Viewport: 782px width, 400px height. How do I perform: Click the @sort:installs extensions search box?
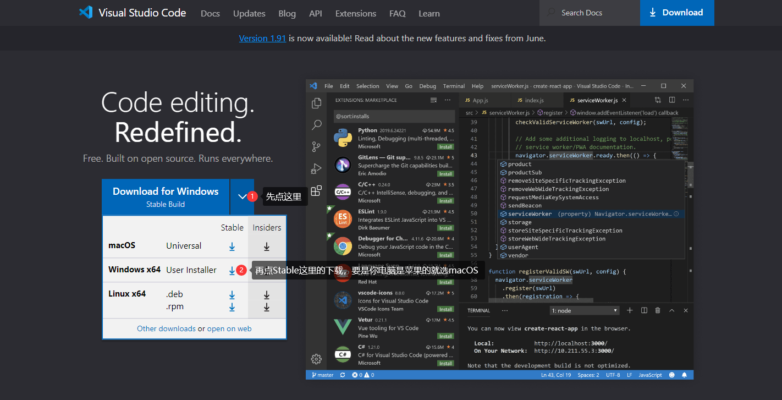tap(394, 116)
